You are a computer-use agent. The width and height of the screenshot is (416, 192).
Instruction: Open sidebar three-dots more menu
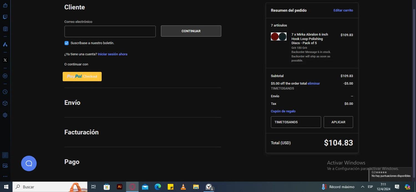click(5, 176)
